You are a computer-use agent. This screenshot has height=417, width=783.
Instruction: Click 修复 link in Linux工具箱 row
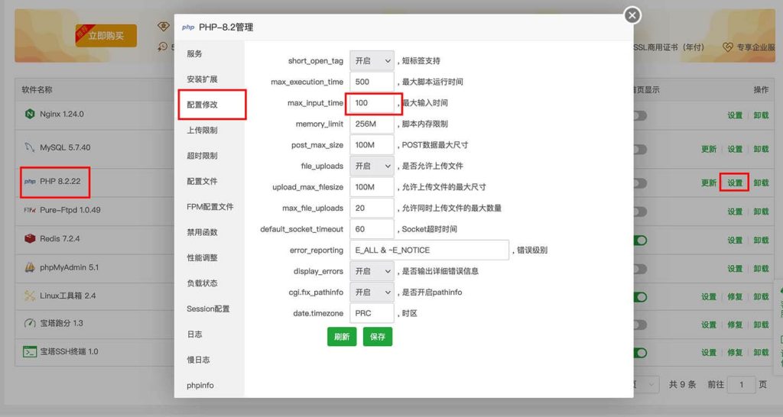click(x=735, y=297)
